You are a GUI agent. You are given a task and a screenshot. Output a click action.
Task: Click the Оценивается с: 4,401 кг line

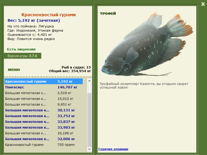(x=30, y=35)
